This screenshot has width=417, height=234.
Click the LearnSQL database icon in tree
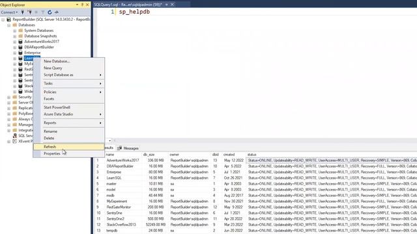coord(20,58)
